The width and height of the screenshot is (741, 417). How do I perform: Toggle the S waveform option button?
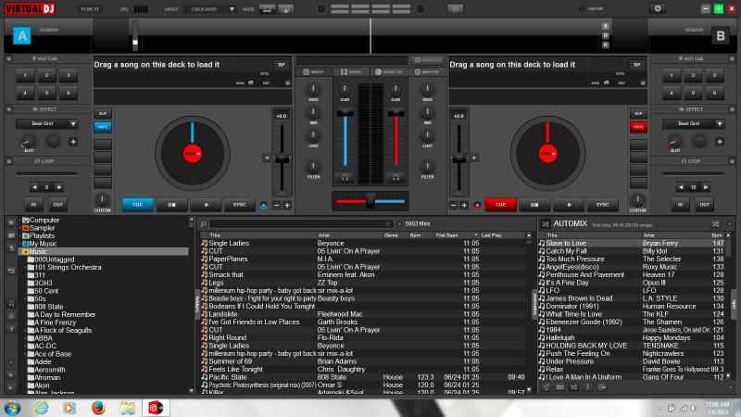[x=606, y=26]
